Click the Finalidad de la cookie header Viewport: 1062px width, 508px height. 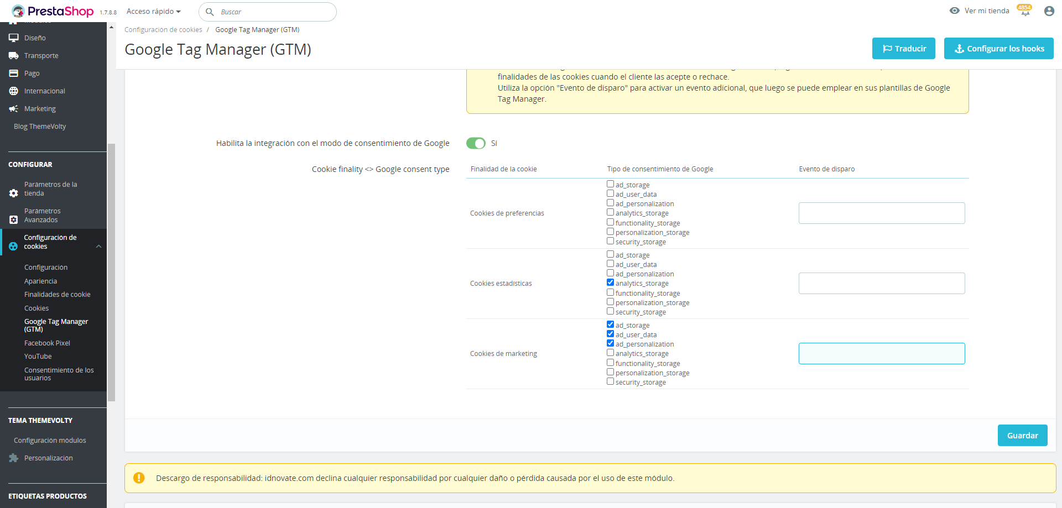[x=503, y=169]
